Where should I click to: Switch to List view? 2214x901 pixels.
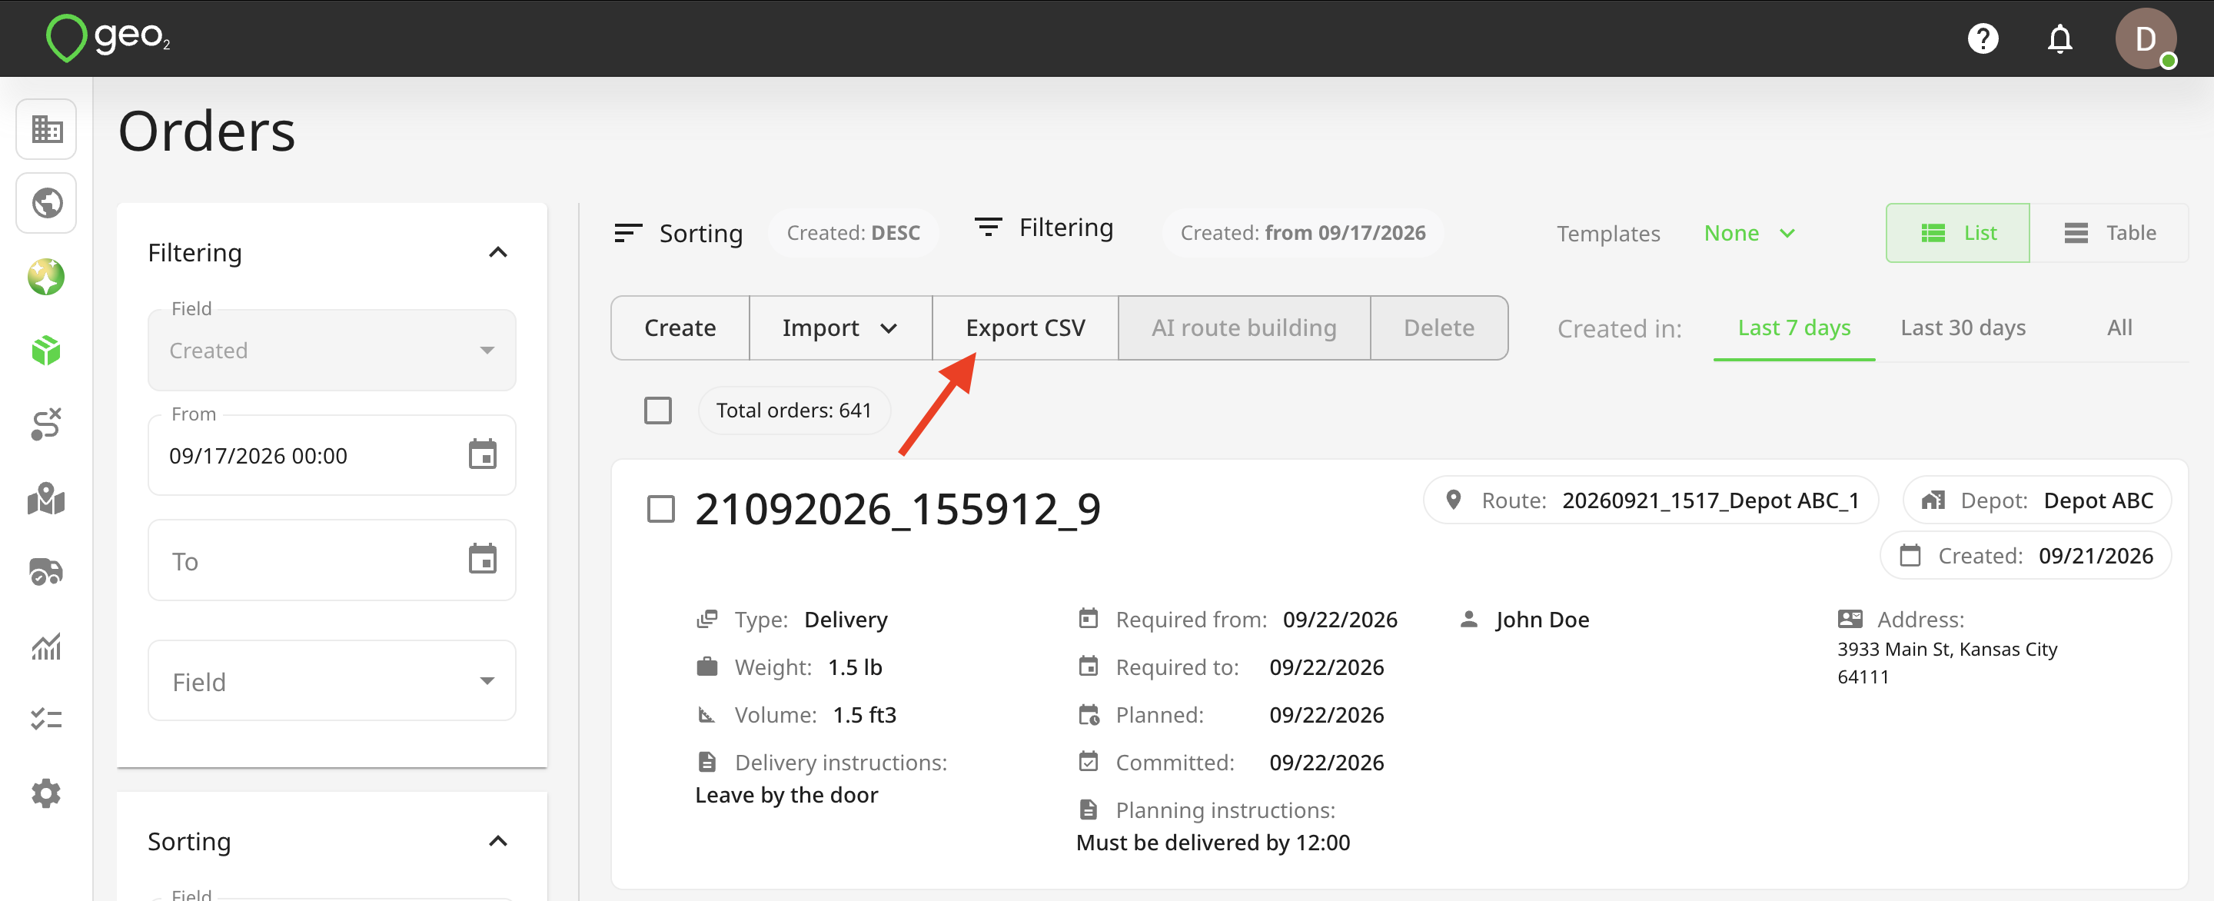(1957, 233)
